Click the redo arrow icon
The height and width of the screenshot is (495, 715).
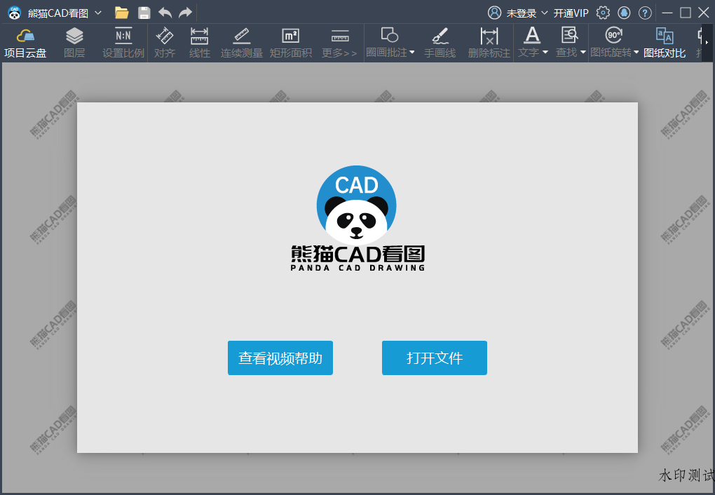pyautogui.click(x=185, y=13)
